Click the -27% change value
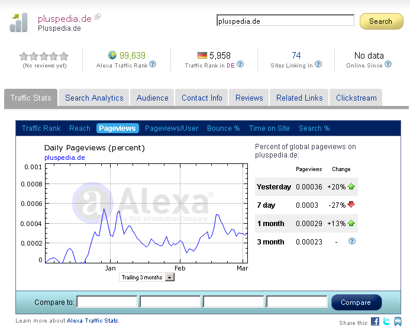The image size is (410, 335). 337,205
